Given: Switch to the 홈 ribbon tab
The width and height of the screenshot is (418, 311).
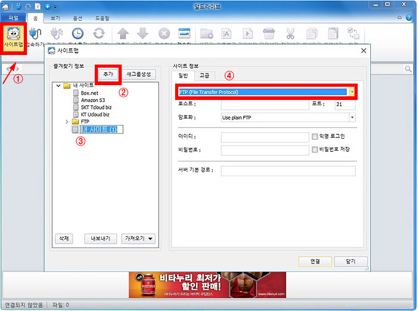Looking at the screenshot, I should tap(35, 18).
